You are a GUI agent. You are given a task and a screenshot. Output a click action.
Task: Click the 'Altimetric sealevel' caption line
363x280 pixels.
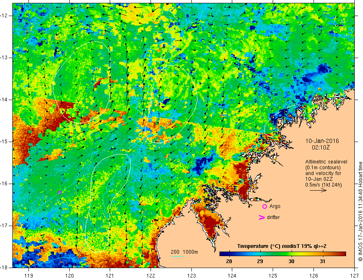[x=326, y=162]
